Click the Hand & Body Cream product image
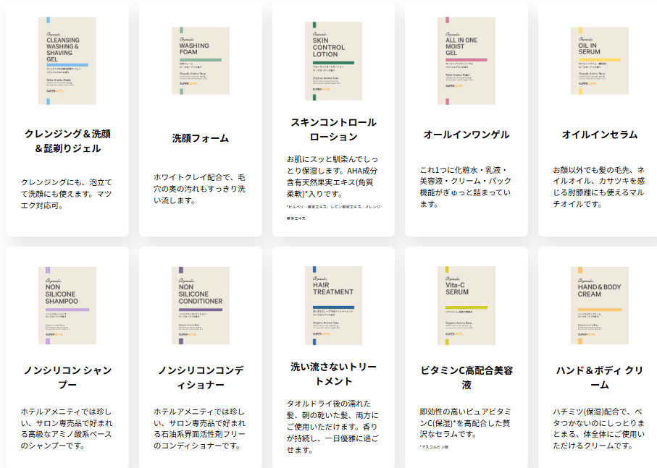Viewport: 657px width, 468px height. [x=599, y=305]
